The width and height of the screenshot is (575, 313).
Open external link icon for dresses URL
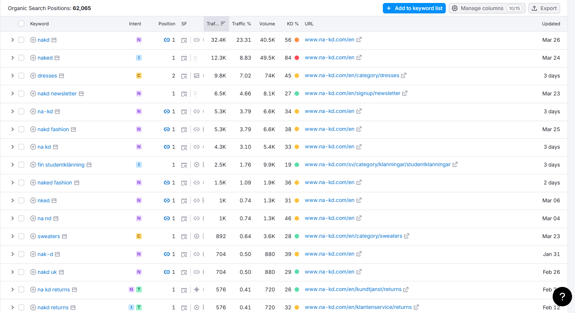tap(404, 75)
